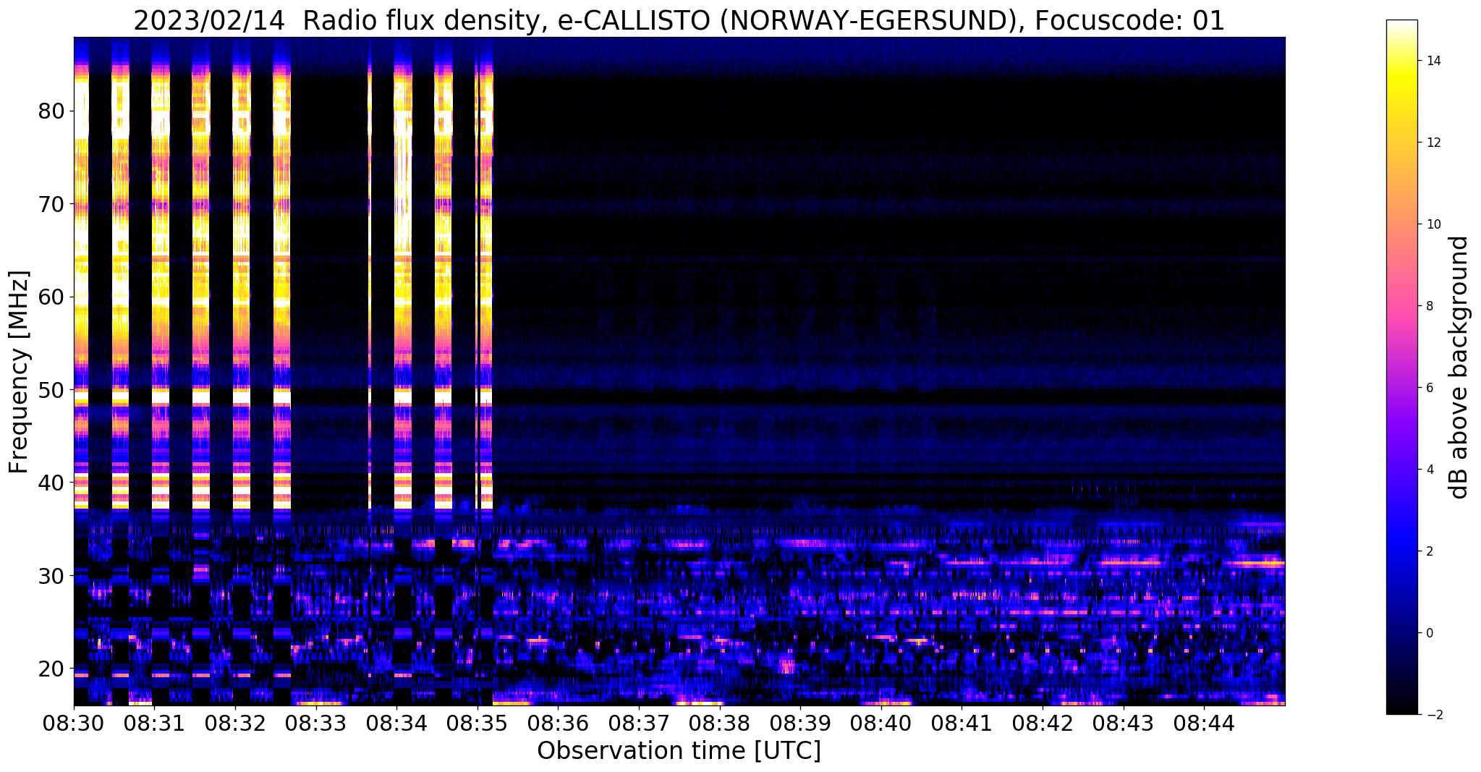This screenshot has height=772, width=1481.
Task: Click the colorbar tick label 6
Action: click(1429, 388)
